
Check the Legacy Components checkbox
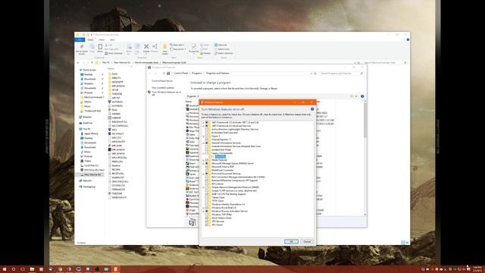[x=207, y=153]
